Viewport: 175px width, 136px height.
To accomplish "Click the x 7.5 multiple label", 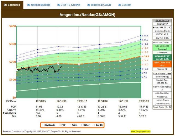I will tap(144, 77).
